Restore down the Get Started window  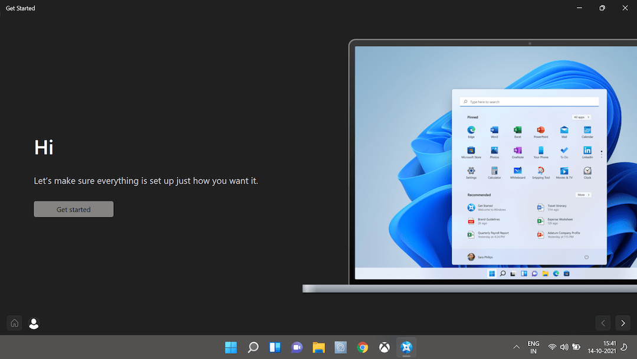(602, 8)
